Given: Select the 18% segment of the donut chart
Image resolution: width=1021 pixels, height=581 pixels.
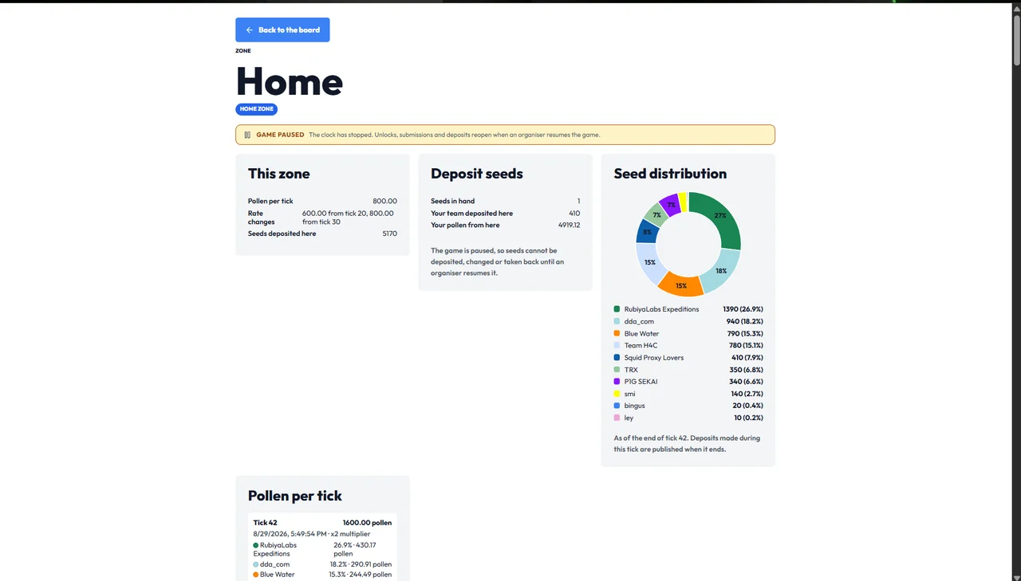Looking at the screenshot, I should click(x=720, y=271).
